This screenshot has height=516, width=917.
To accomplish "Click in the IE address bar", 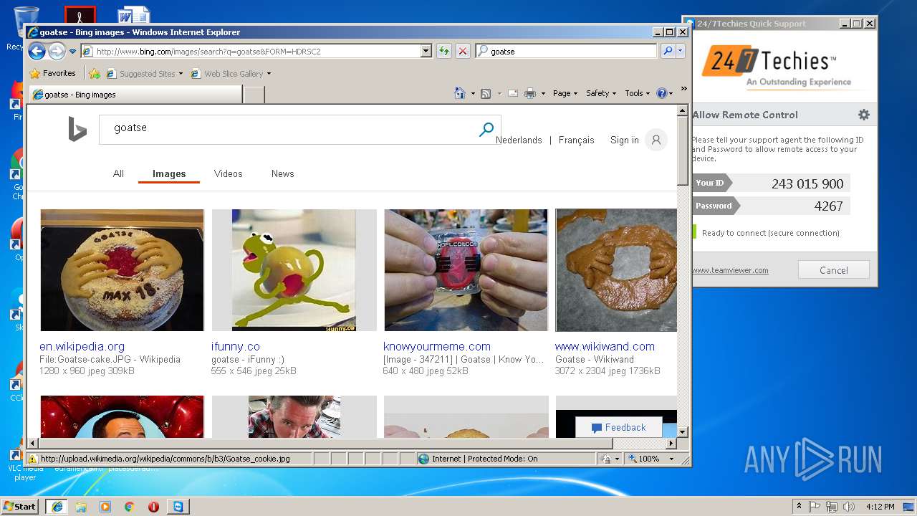I will [x=258, y=51].
